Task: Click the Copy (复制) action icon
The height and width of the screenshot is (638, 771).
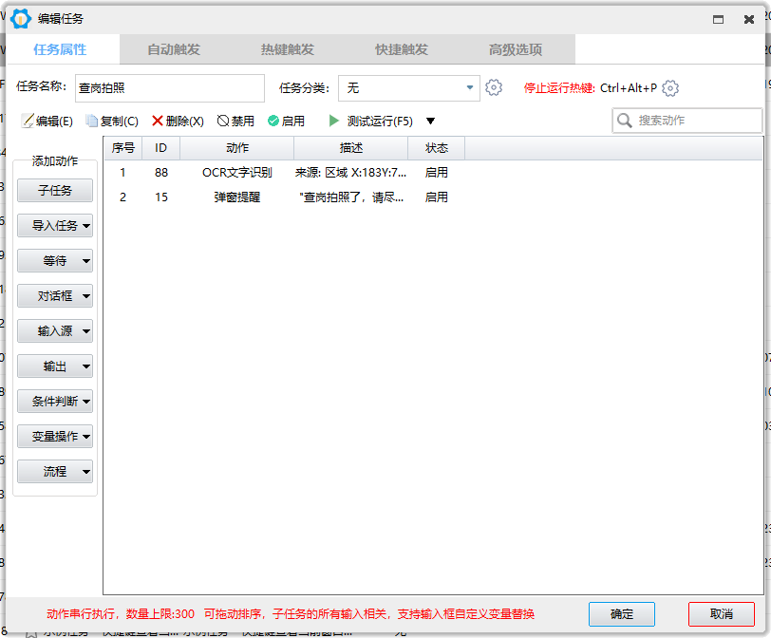Action: coord(91,121)
